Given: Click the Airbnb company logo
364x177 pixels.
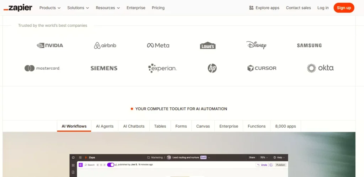Looking at the screenshot, I should pos(105,45).
